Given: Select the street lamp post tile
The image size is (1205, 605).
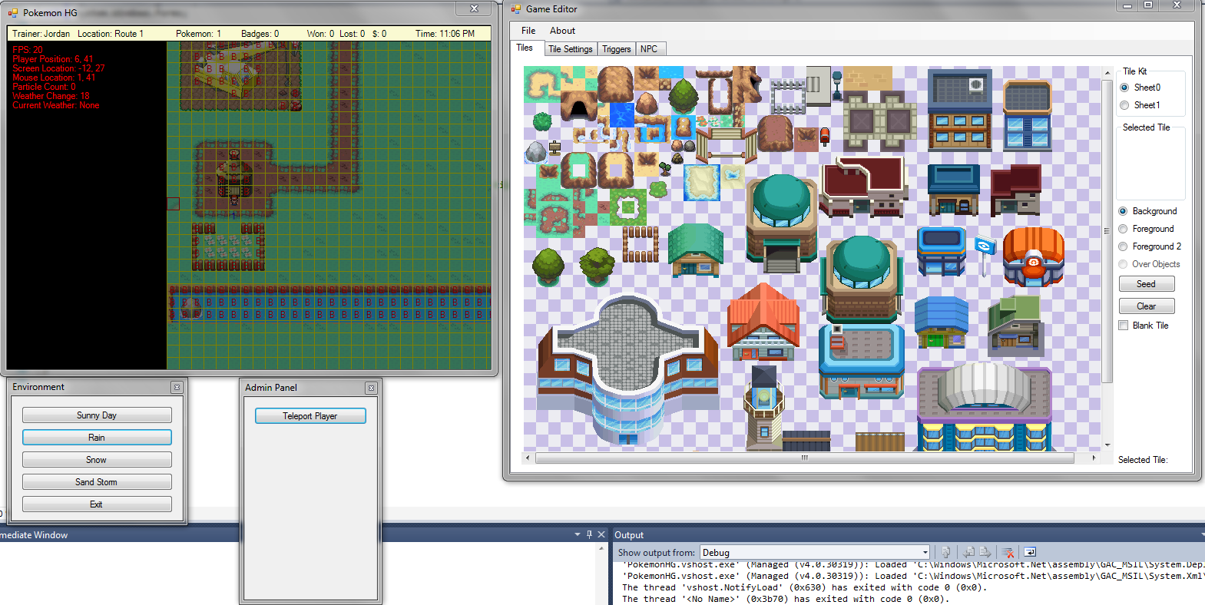Looking at the screenshot, I should pos(837,86).
